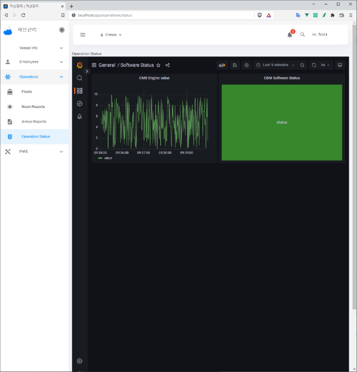Select the Noon Reports sun icon
Viewport: 357px width, 372px height.
coord(9,107)
